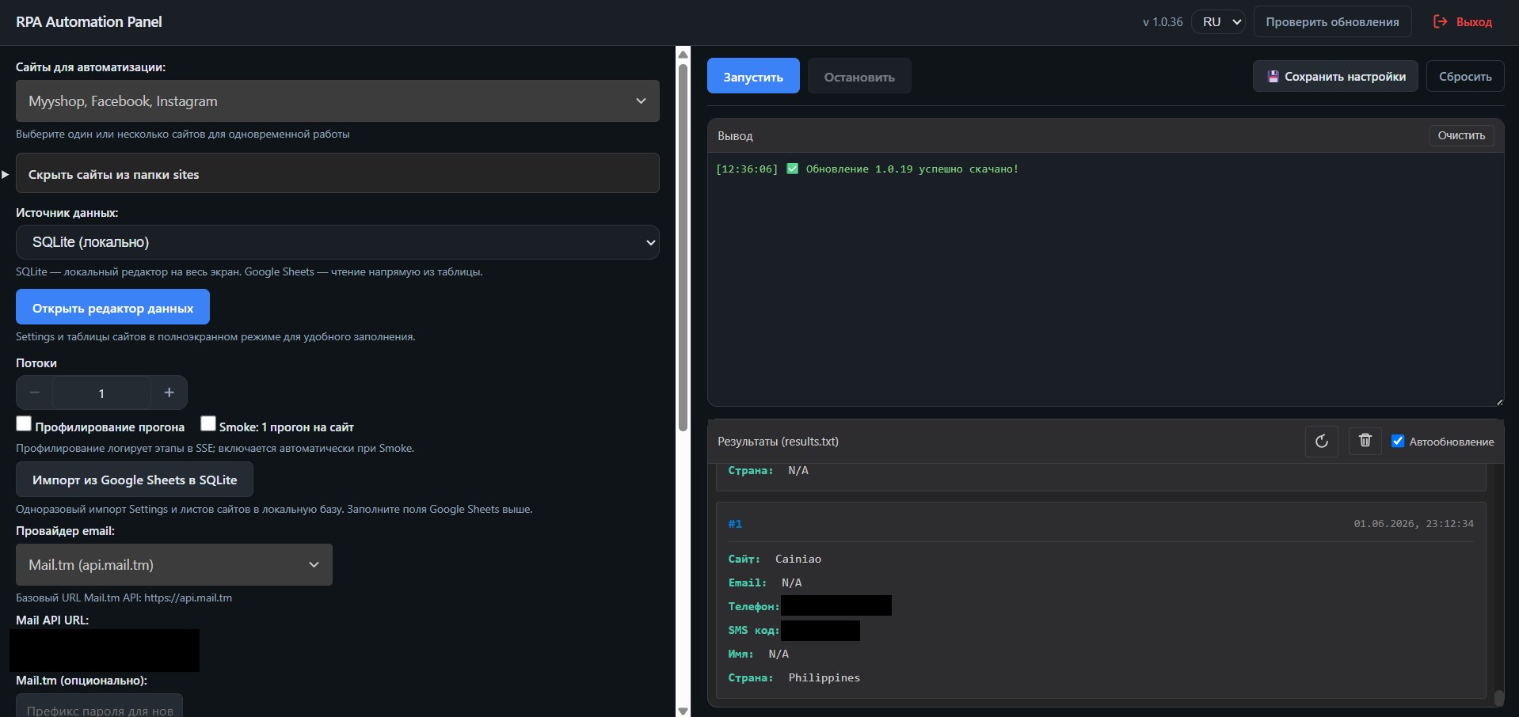The height and width of the screenshot is (717, 1519).
Task: Click the Сайты для автоматизации label
Action: point(90,66)
